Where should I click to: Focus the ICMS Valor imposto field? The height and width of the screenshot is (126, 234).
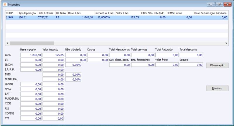coord(53,55)
